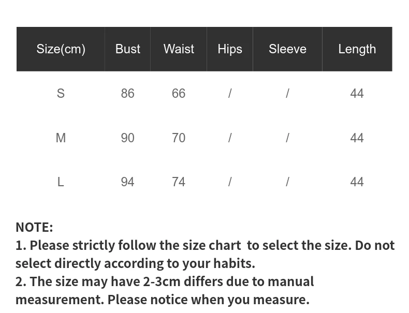Click the hips slash for size M

click(x=230, y=138)
